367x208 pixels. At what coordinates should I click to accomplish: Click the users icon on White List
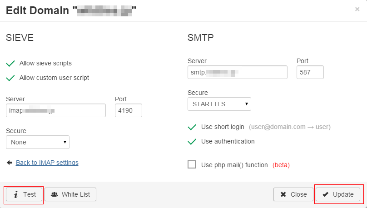(x=55, y=194)
